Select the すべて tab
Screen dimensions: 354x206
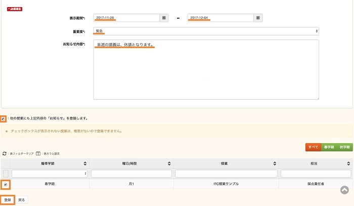pos(313,147)
